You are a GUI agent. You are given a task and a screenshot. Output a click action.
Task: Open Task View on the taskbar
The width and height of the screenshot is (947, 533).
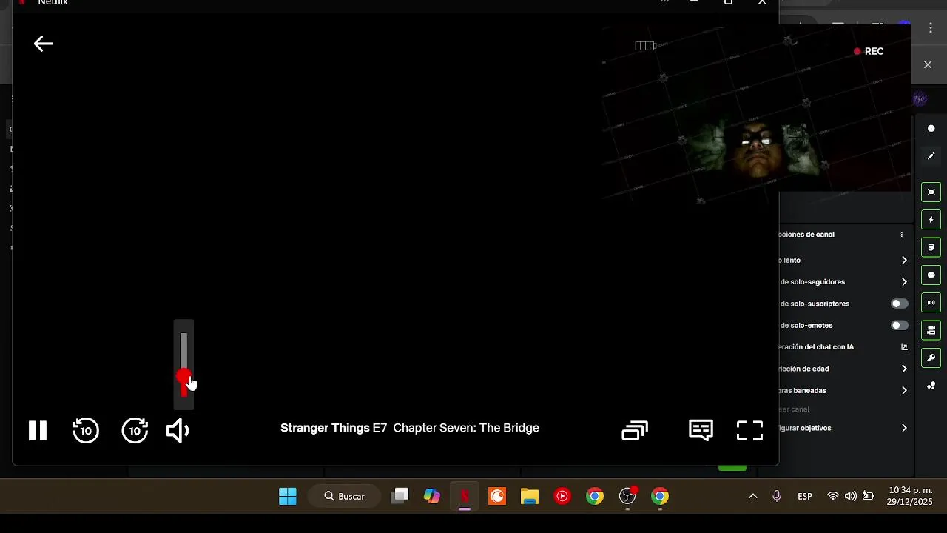click(x=400, y=496)
